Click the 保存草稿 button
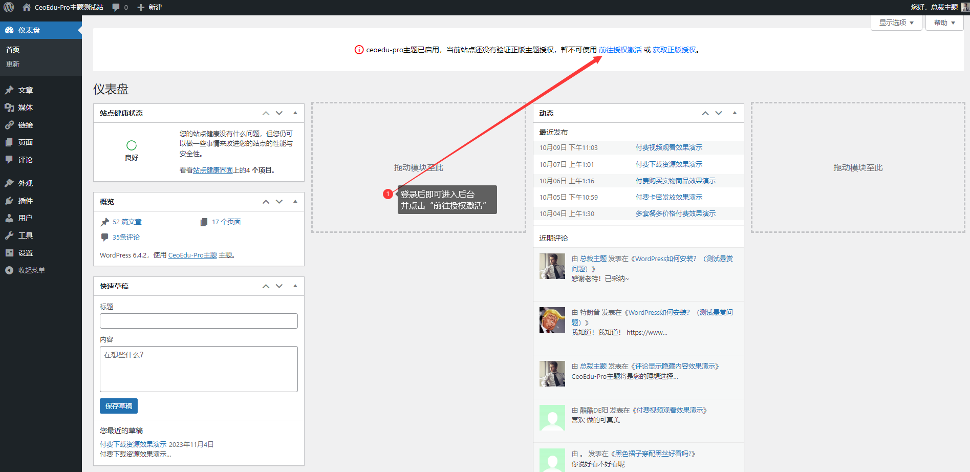 (119, 406)
